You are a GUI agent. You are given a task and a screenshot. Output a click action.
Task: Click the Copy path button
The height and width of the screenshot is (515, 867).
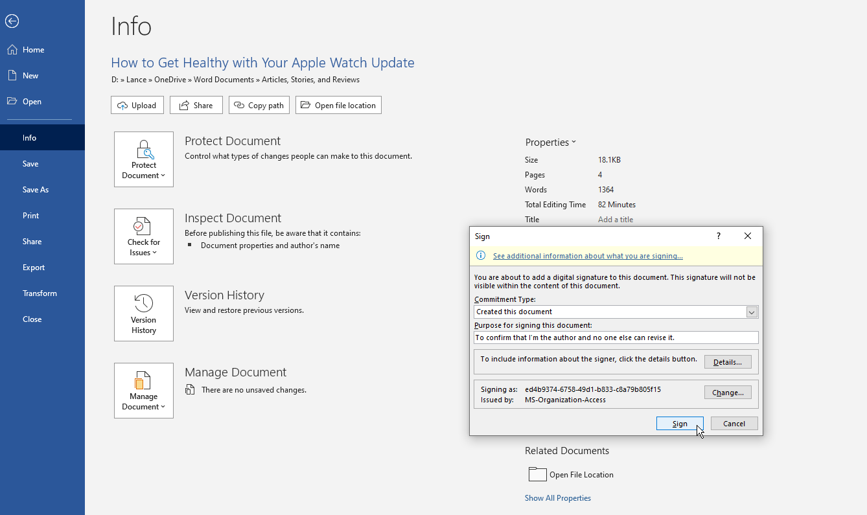[x=259, y=105]
